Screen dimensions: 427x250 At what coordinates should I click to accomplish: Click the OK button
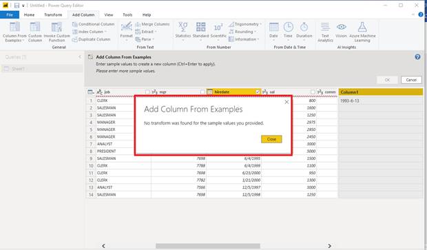tap(387, 80)
